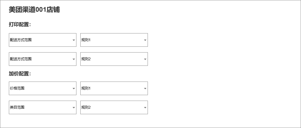Open the 价格范围 dropdown
This screenshot has height=128, width=301.
pos(42,88)
